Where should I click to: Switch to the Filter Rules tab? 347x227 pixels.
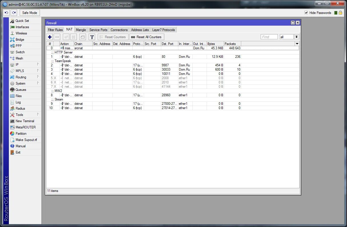(x=55, y=30)
